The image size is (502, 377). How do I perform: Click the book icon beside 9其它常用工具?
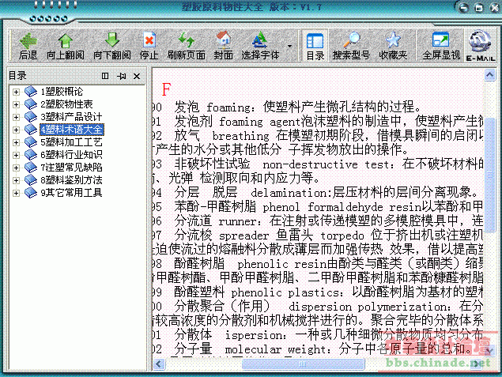point(31,192)
